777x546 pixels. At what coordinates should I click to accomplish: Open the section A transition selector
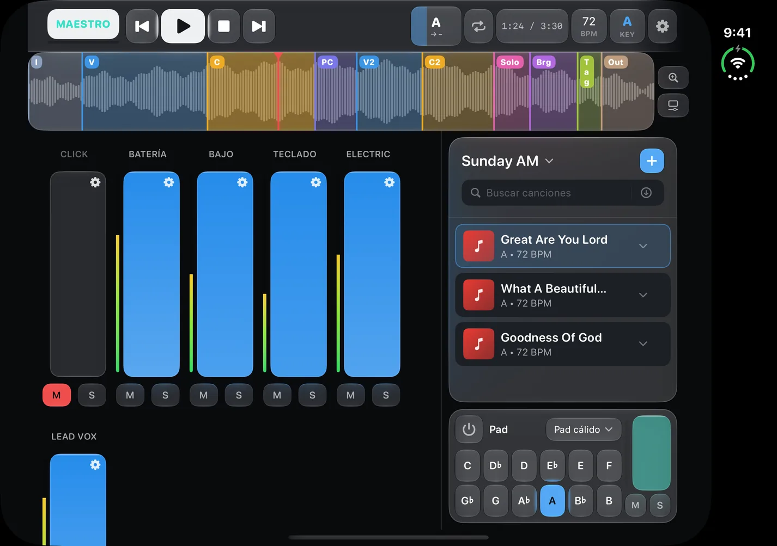point(436,26)
